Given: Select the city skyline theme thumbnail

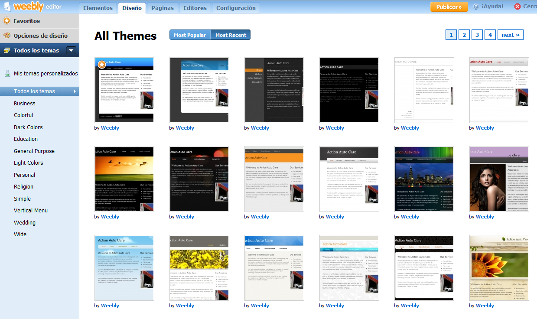Looking at the screenshot, I should click(x=424, y=179).
